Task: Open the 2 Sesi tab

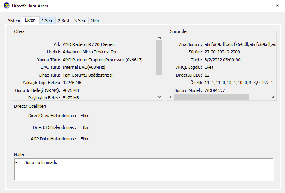Action: (x=63, y=21)
